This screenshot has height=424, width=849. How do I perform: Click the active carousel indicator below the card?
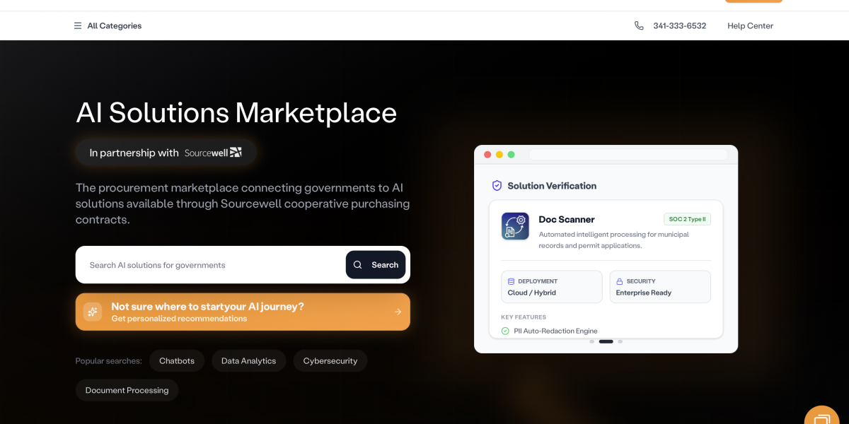coord(606,341)
